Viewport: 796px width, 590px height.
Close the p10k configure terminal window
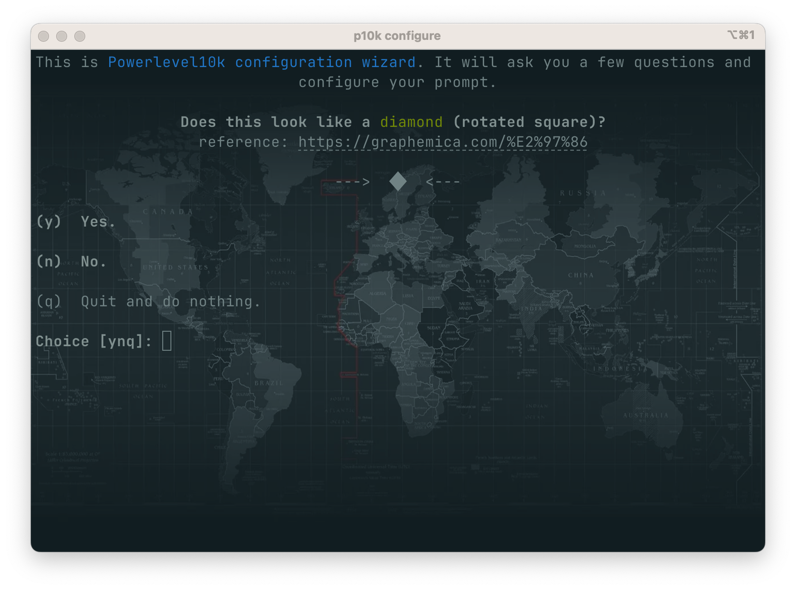click(44, 36)
